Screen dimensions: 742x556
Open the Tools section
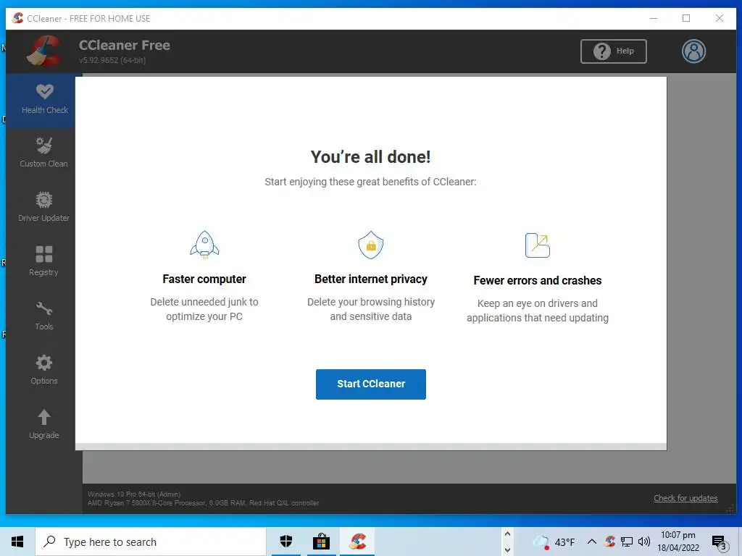coord(43,316)
